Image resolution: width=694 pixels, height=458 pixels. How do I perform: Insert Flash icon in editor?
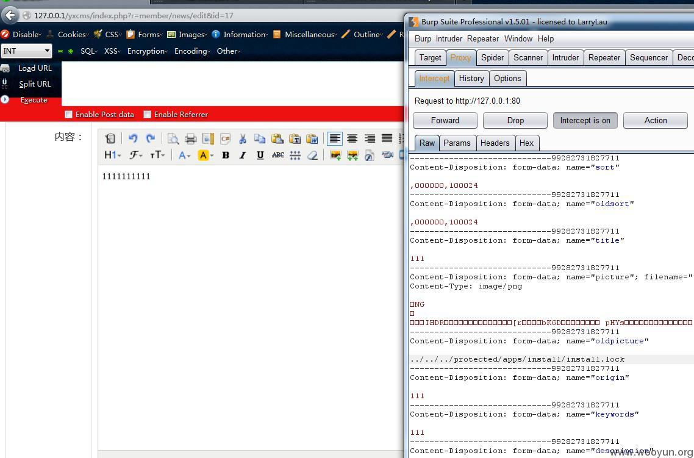[x=370, y=155]
